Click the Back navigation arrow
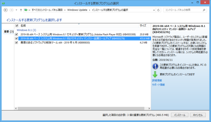This screenshot has height=122, width=211. pyautogui.click(x=6, y=10)
